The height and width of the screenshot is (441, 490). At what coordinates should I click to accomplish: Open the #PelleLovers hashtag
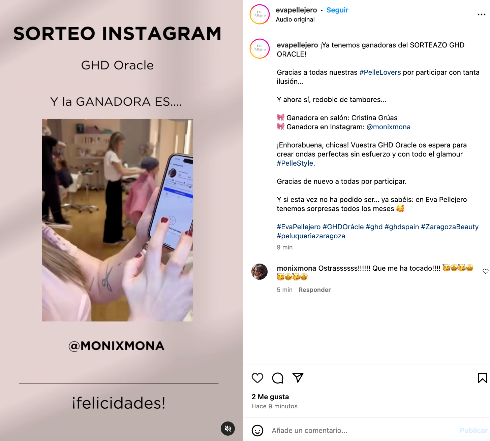(x=380, y=72)
